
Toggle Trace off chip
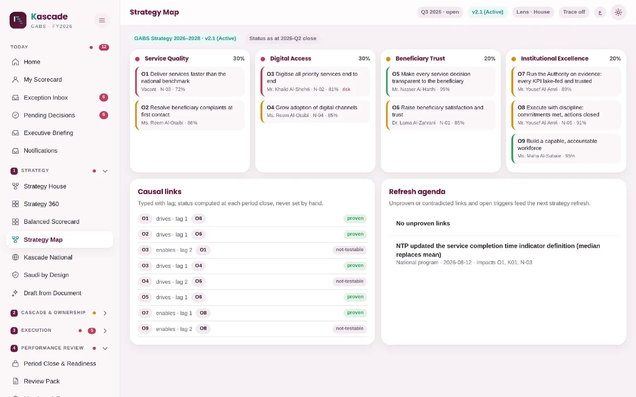pos(574,12)
